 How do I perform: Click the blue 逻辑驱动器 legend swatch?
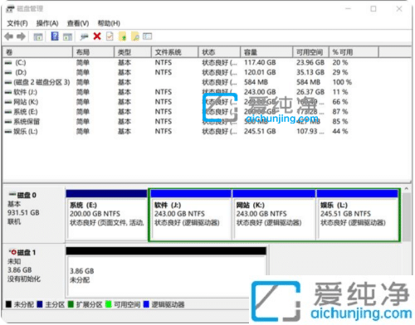(146, 304)
